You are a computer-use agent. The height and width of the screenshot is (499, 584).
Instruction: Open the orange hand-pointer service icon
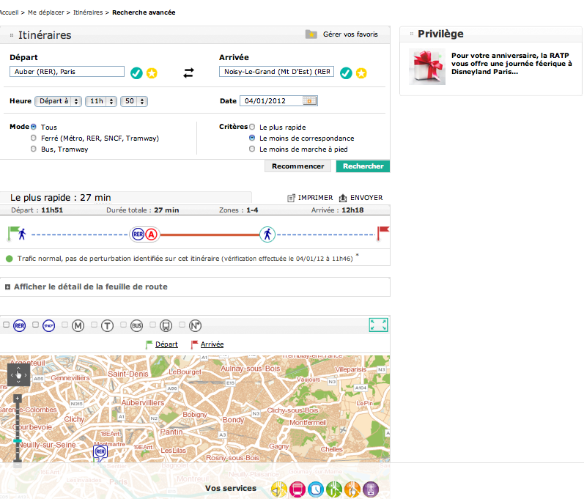pos(352,489)
